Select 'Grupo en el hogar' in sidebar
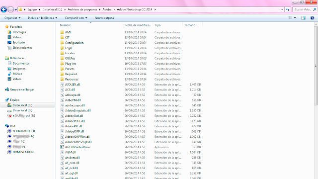The image size is (318, 179). tap(22, 89)
